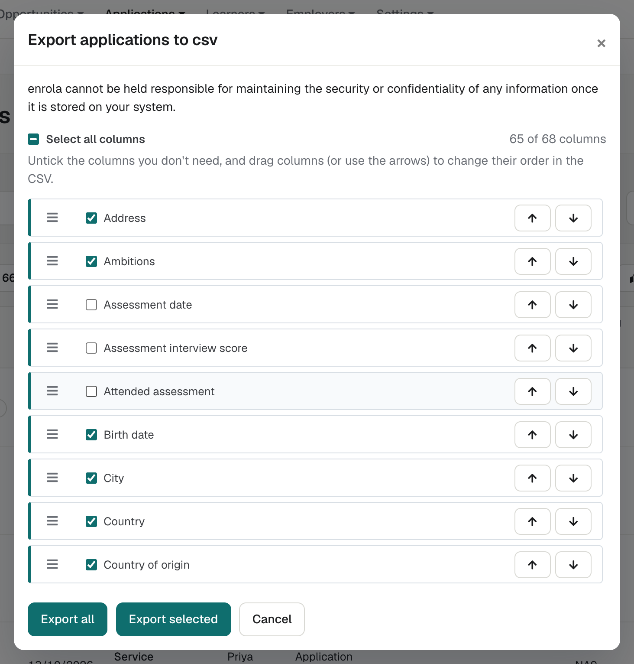Move Assessment date column down

pos(573,305)
